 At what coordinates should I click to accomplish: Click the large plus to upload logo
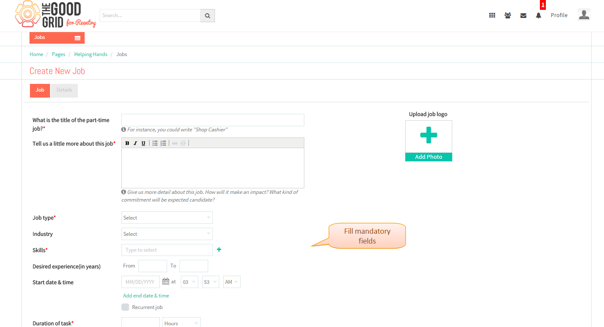coord(429,135)
